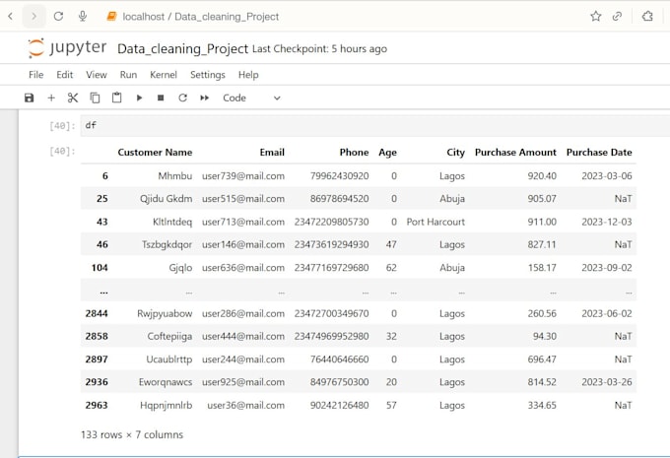Open the Settings menu
Screen dimensions: 670x458
pos(208,75)
